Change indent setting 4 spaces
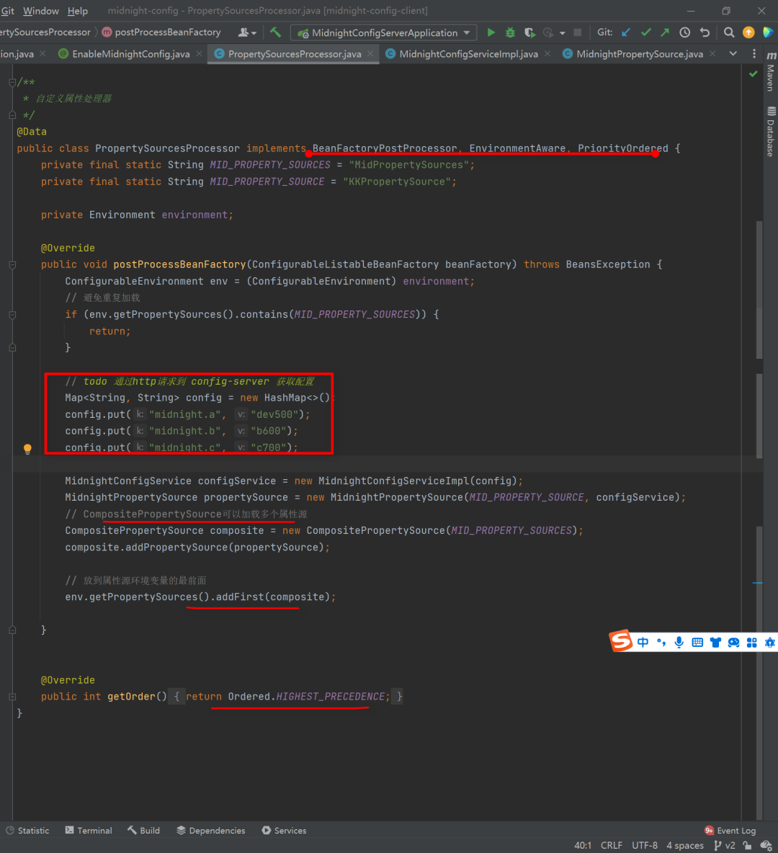The image size is (778, 853). click(x=685, y=845)
